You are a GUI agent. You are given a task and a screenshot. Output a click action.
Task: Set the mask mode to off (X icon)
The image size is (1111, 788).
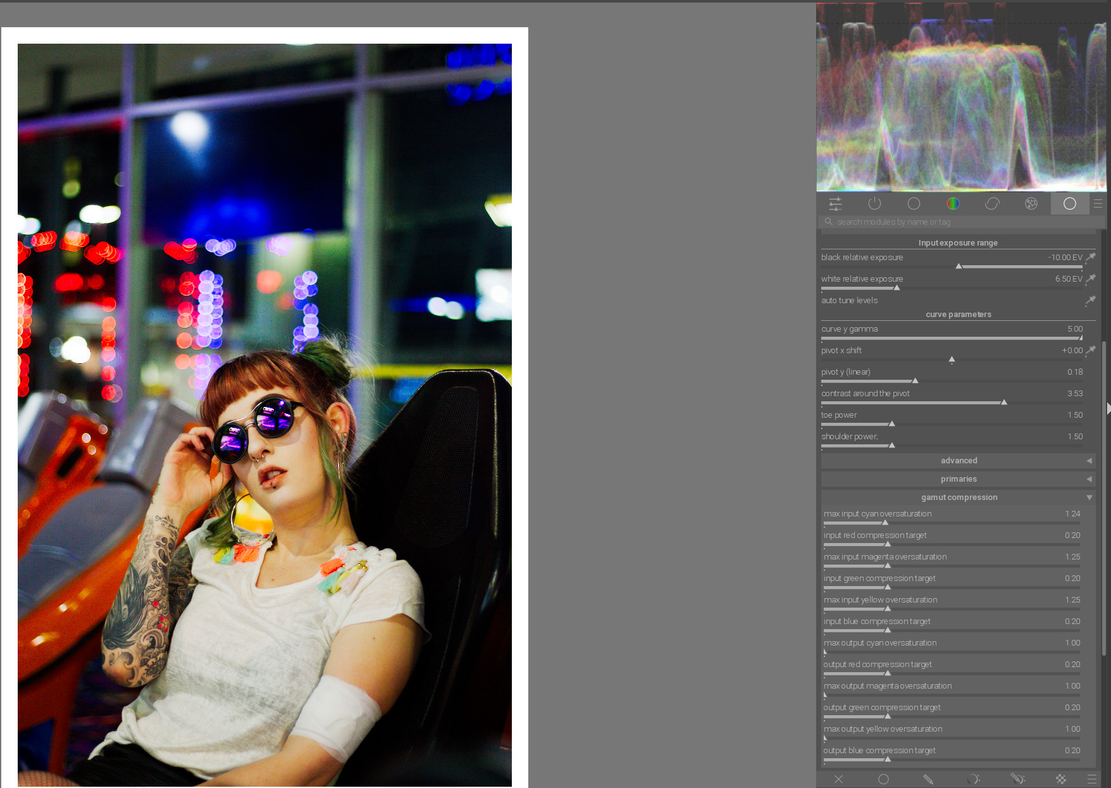click(x=838, y=779)
